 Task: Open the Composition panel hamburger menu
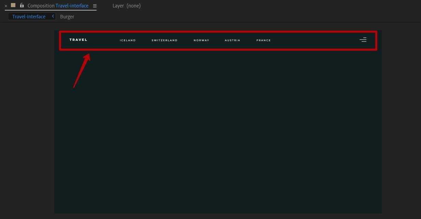click(x=95, y=6)
